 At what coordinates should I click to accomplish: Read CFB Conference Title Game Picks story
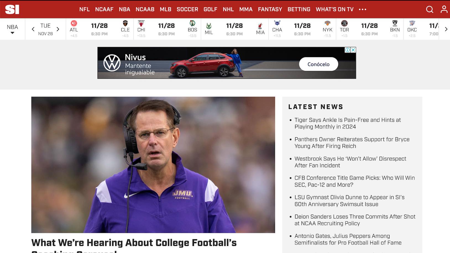(x=355, y=181)
